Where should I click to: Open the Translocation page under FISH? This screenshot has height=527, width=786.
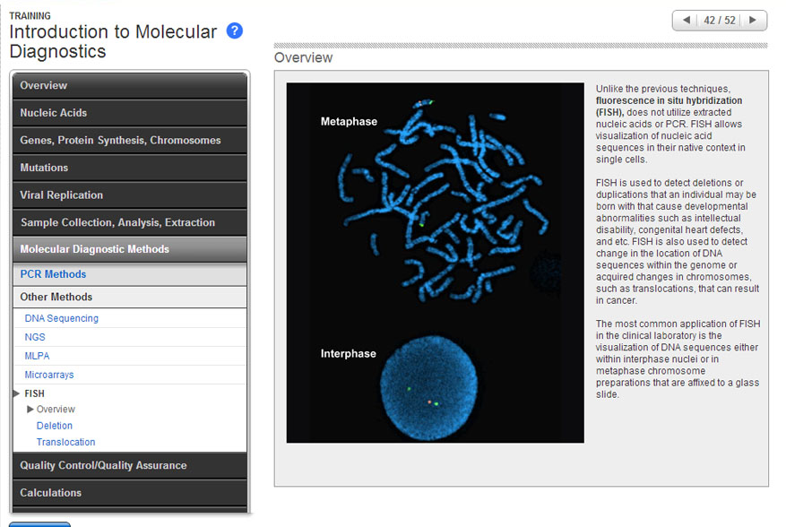click(x=65, y=442)
